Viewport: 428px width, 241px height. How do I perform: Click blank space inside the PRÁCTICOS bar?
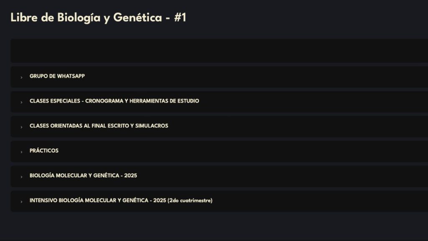[251, 151]
